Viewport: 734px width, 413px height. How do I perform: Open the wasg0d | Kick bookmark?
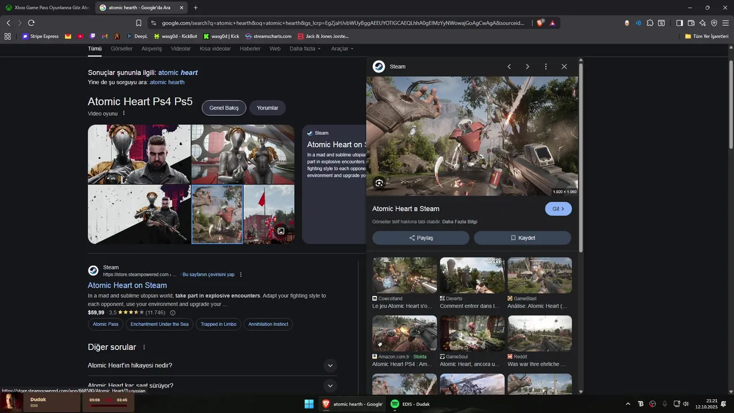(x=221, y=36)
